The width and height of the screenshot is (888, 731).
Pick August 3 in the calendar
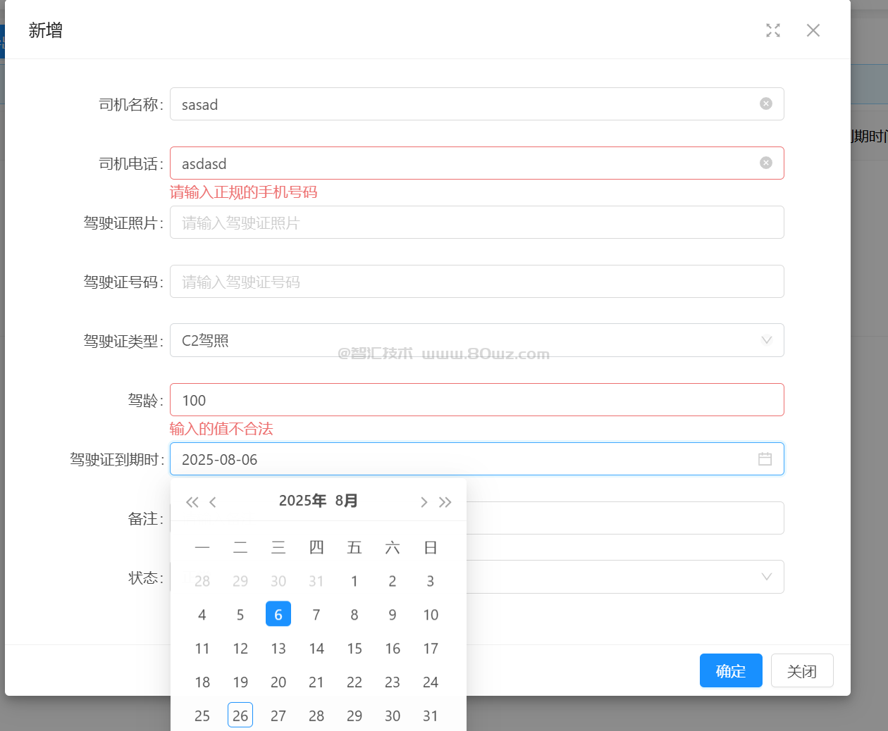[x=431, y=581]
